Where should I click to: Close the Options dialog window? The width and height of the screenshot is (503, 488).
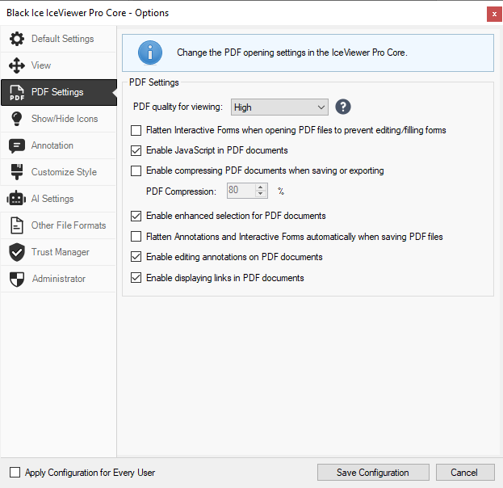[494, 14]
